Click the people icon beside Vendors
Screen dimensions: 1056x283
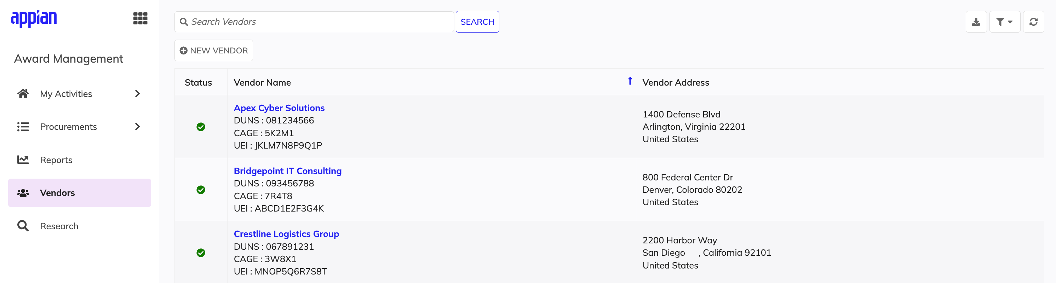pyautogui.click(x=23, y=193)
